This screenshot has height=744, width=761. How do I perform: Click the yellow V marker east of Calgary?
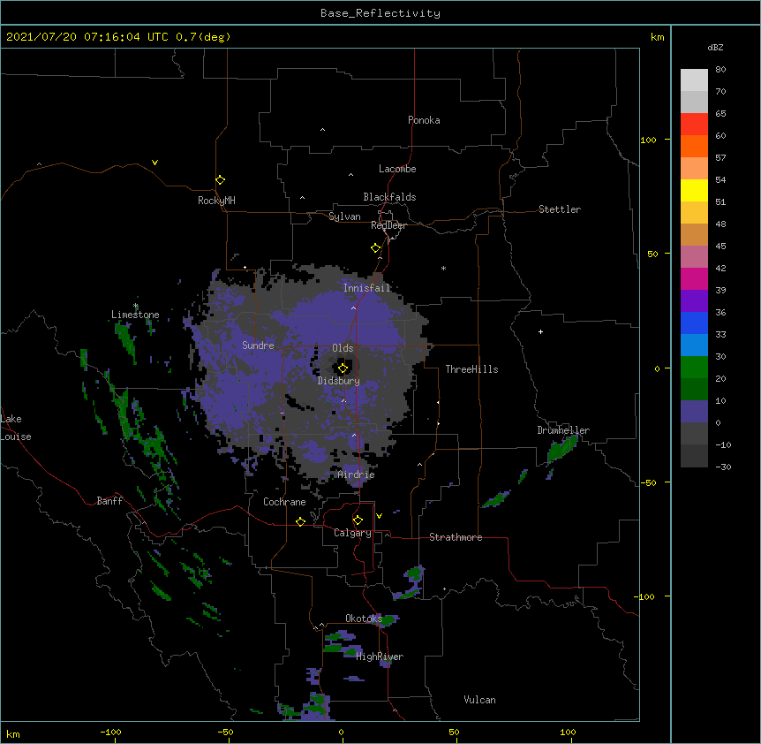click(379, 516)
